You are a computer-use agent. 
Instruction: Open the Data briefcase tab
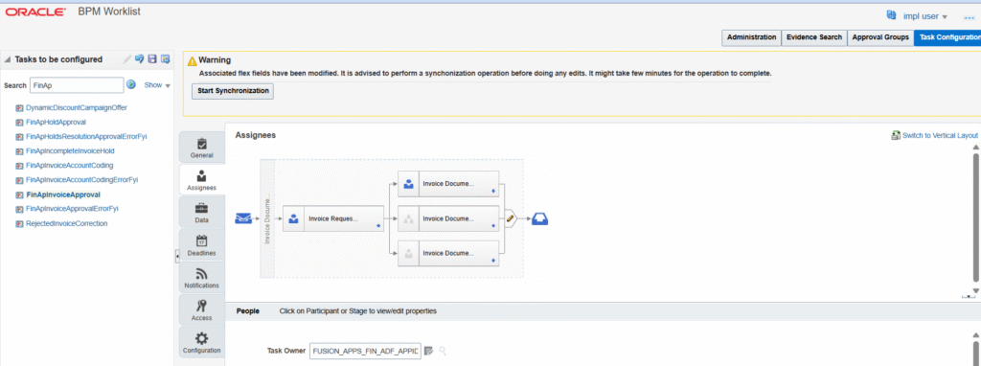pyautogui.click(x=201, y=213)
